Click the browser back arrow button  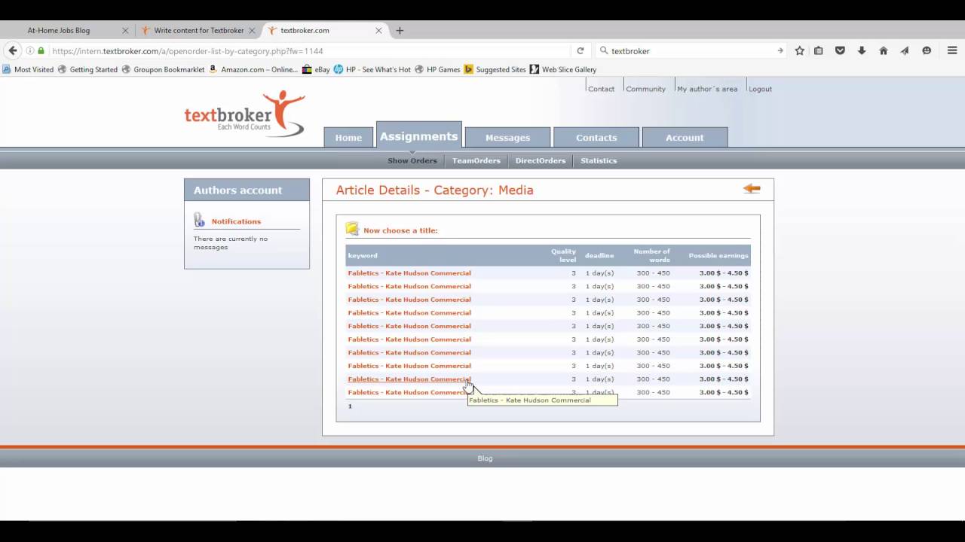click(x=13, y=50)
